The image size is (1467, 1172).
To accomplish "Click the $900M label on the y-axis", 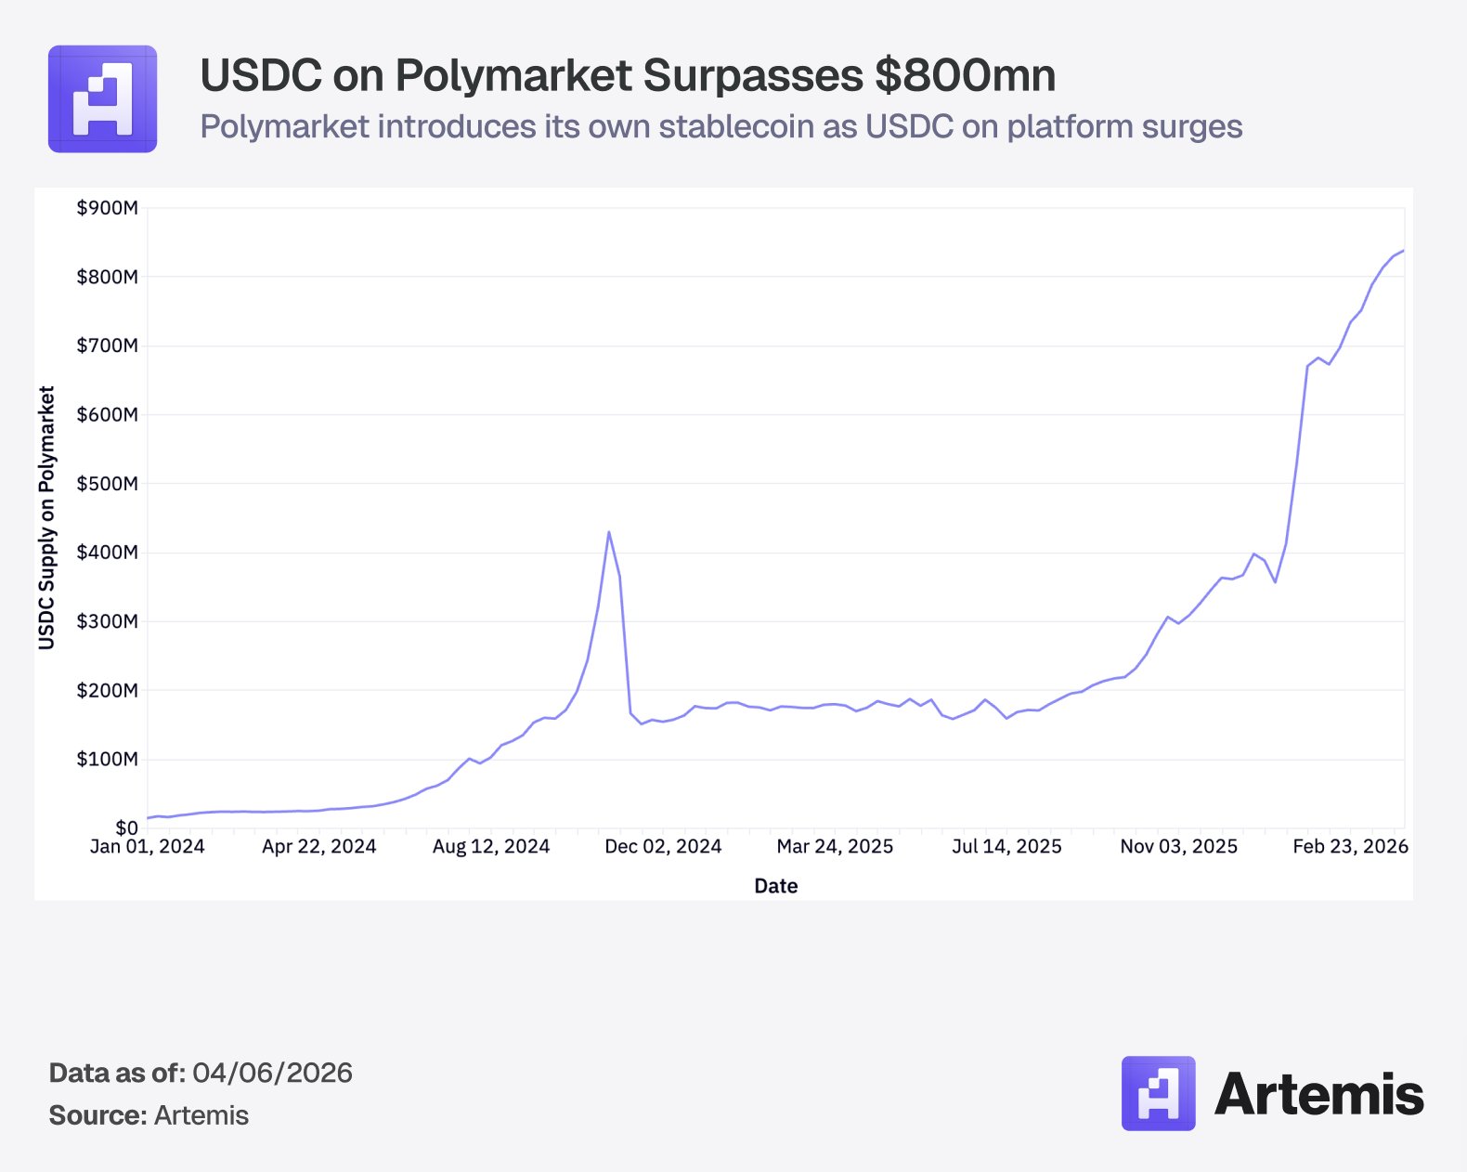I will (107, 208).
